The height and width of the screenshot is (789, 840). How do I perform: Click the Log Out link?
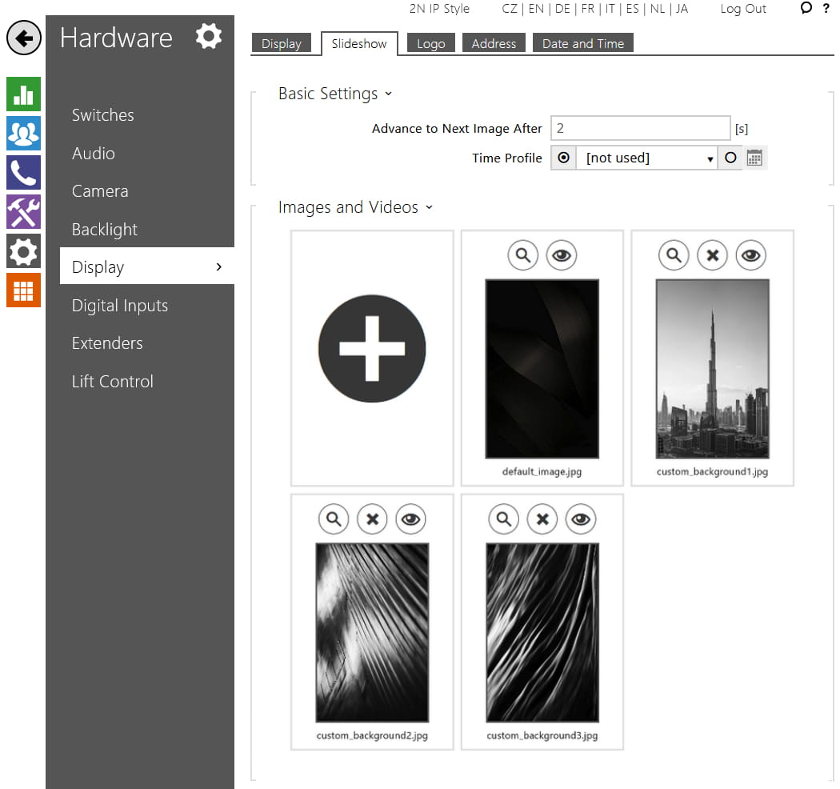743,9
